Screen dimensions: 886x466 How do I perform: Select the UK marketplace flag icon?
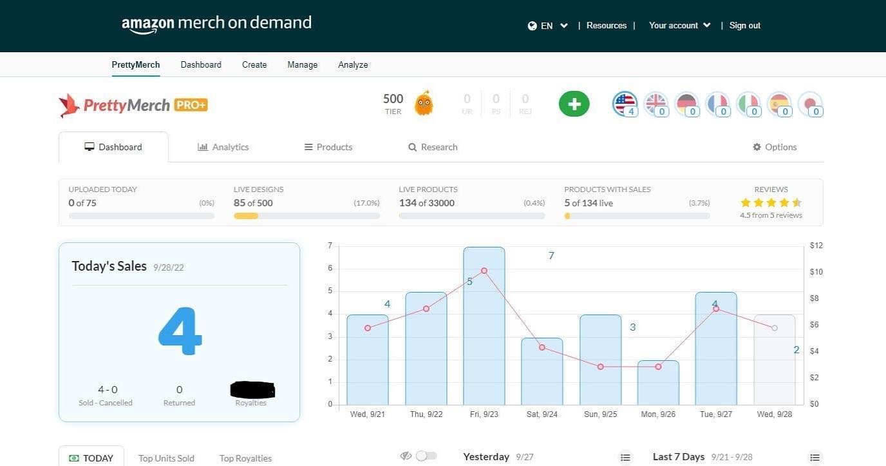click(655, 104)
